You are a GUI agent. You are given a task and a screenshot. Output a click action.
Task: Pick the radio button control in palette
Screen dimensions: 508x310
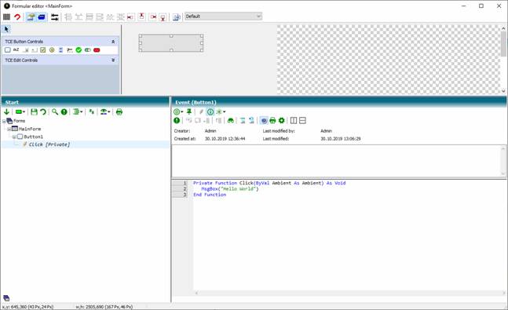coord(52,50)
